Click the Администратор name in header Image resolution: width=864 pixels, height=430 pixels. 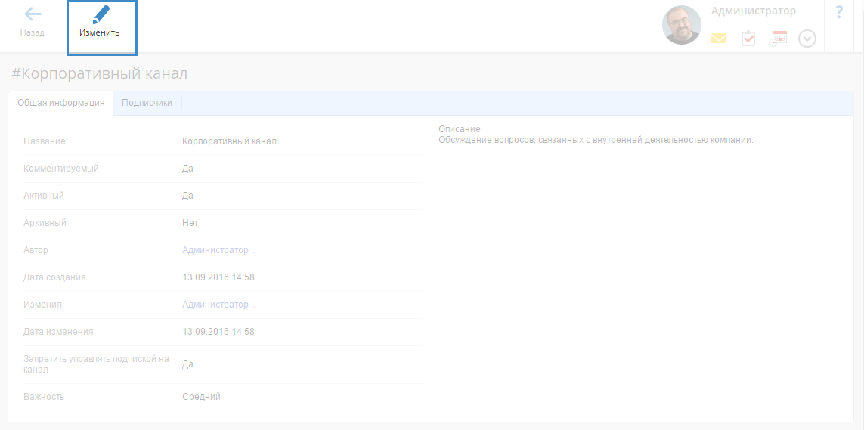pos(753,11)
